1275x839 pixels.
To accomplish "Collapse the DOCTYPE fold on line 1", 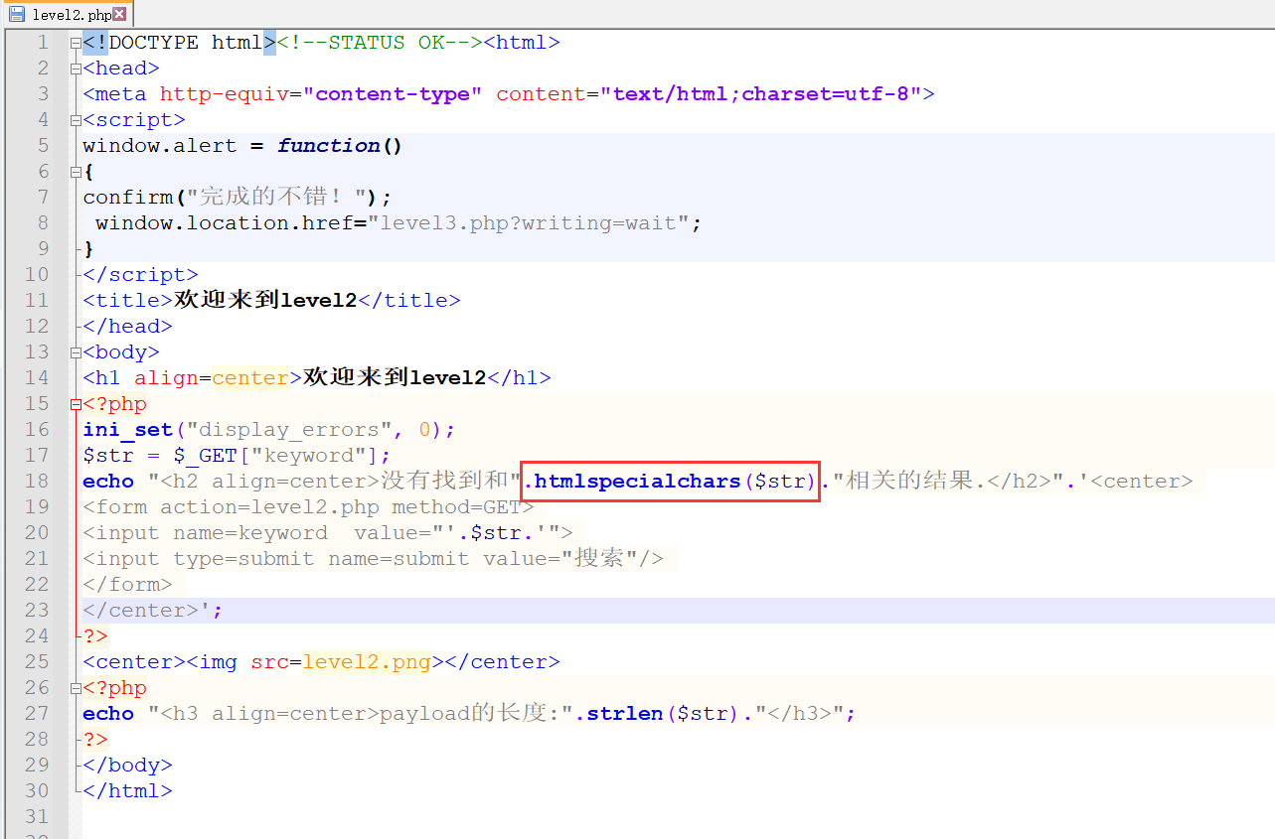I will pos(75,42).
